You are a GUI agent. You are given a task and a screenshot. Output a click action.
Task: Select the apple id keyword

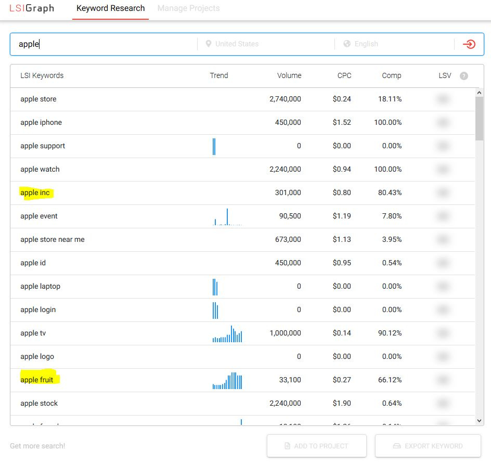tap(33, 263)
